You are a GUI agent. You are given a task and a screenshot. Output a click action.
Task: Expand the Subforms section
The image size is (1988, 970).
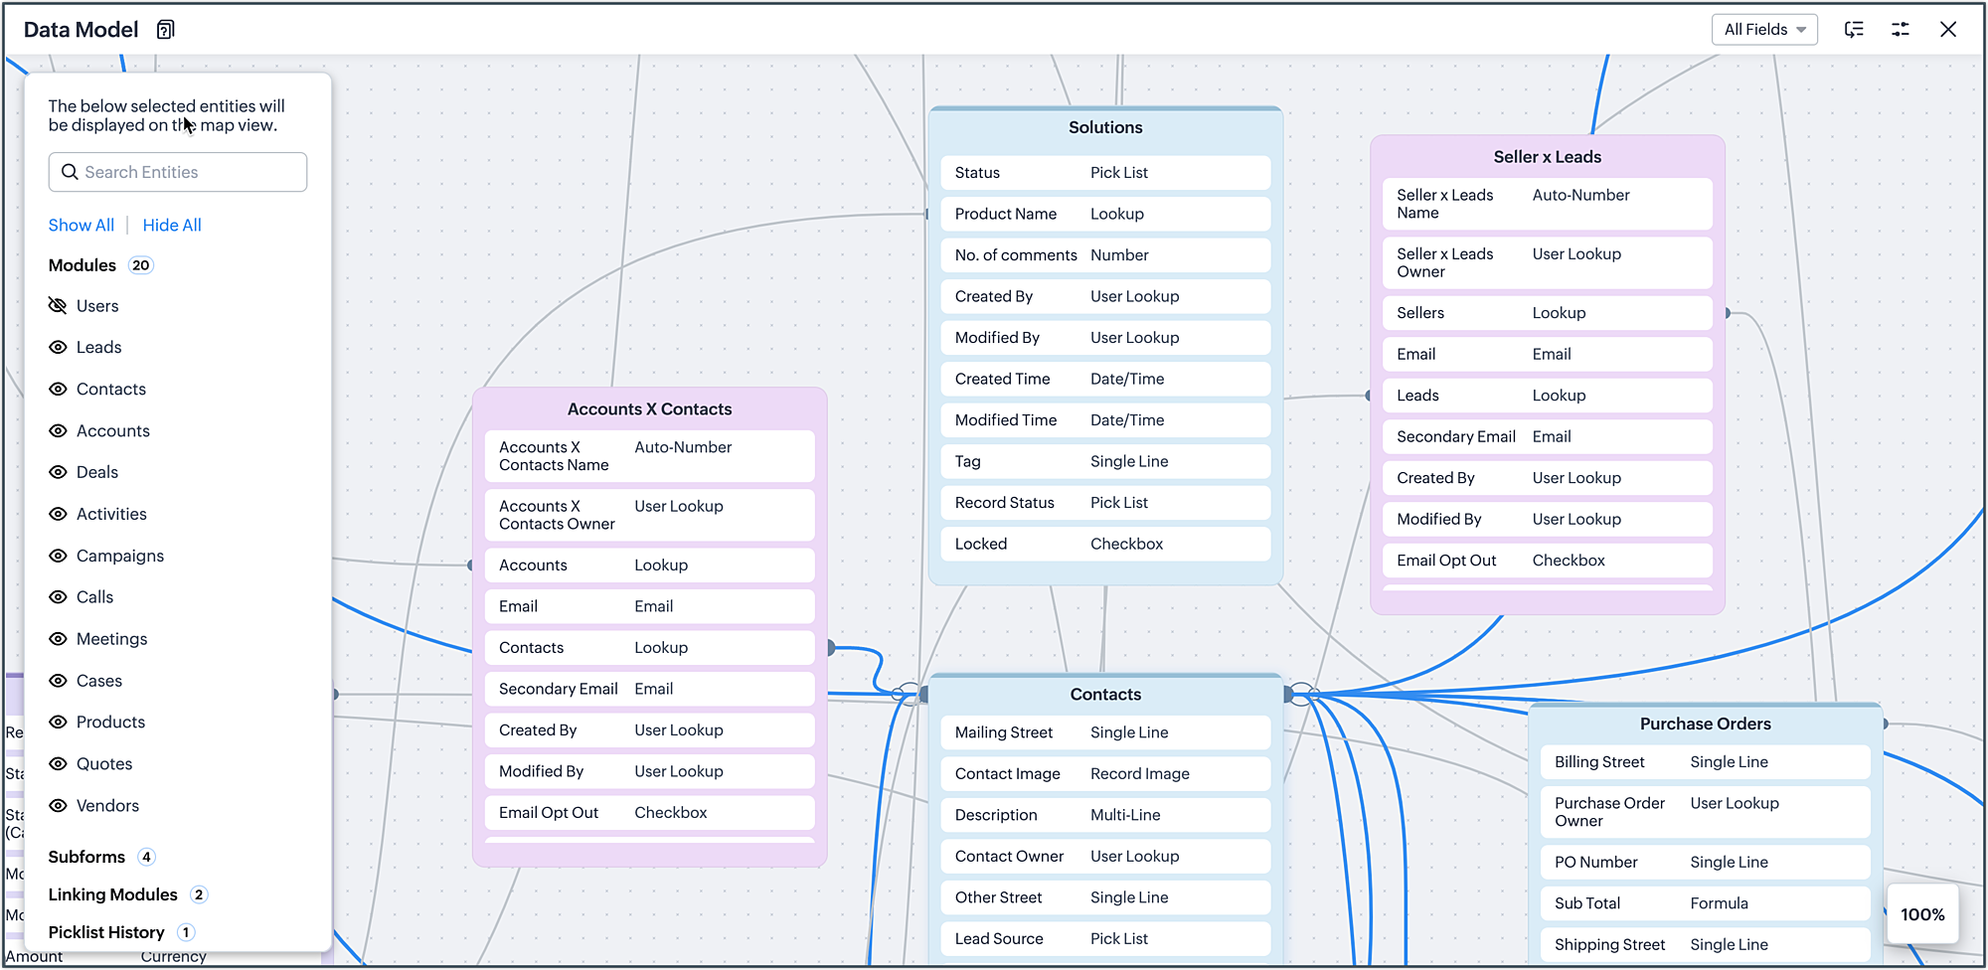pyautogui.click(x=86, y=856)
